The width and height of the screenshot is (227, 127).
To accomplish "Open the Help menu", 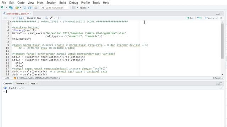I will click(x=106, y=3).
